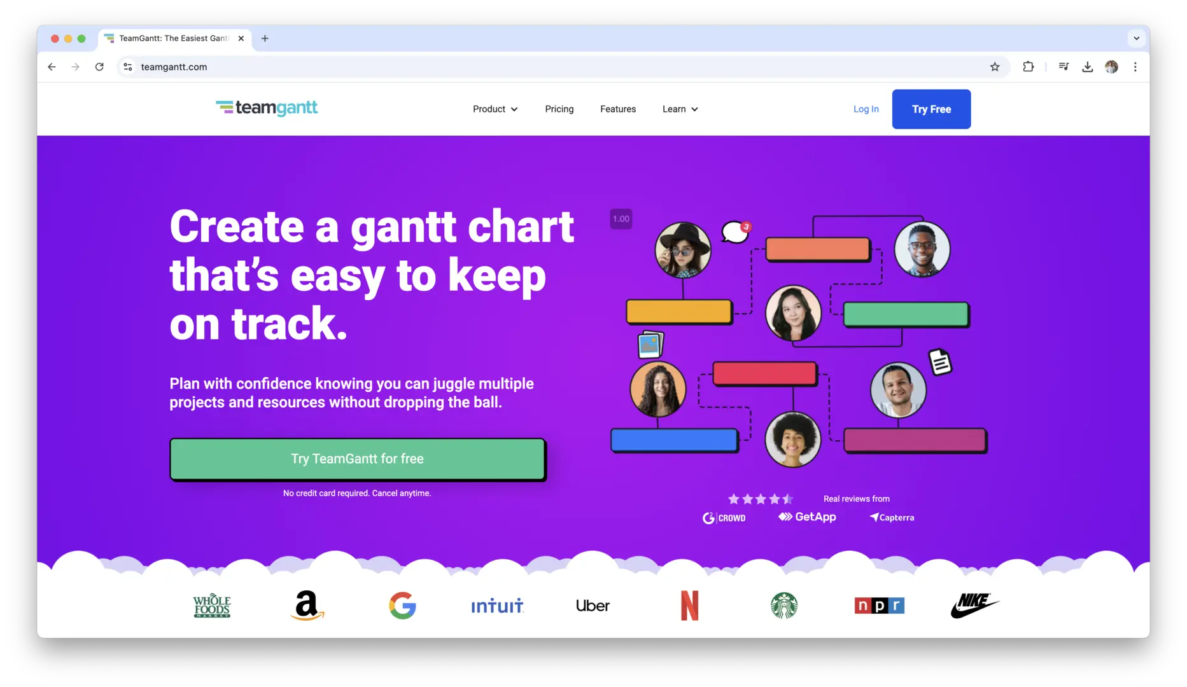The width and height of the screenshot is (1187, 687).
Task: Close the TeamGantt tab
Action: pos(241,38)
